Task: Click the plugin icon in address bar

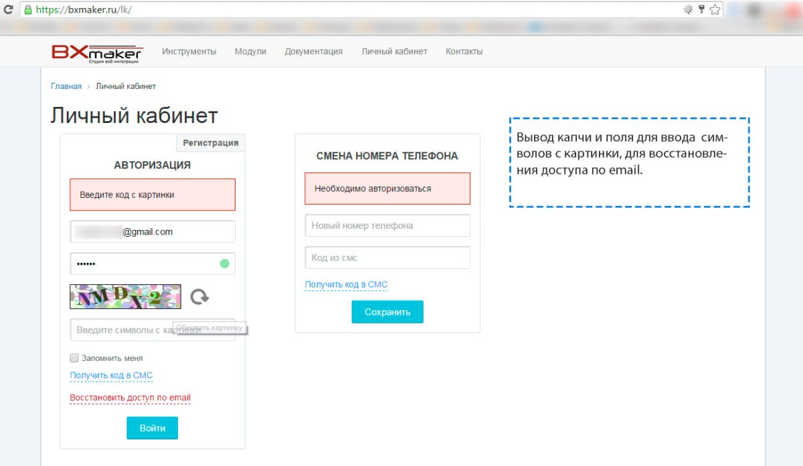Action: [x=687, y=9]
